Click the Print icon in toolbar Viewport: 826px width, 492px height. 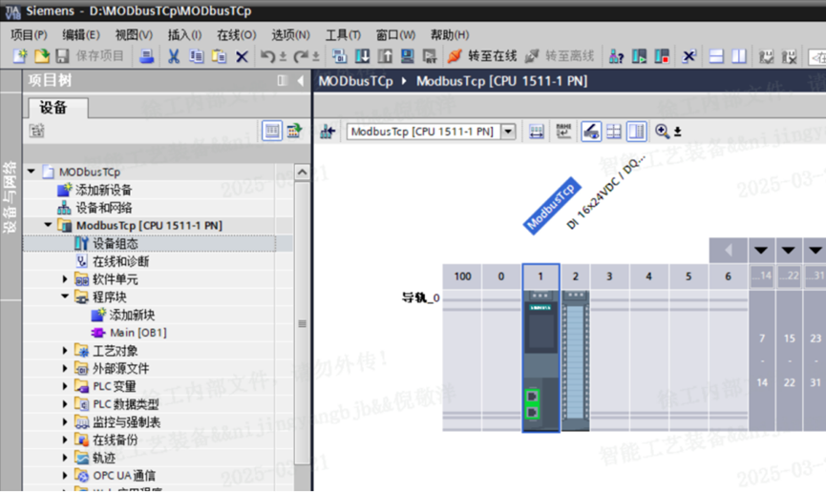(146, 55)
